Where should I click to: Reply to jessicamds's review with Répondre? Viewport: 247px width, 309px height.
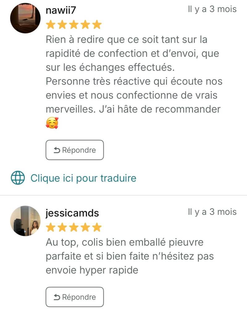(75, 297)
